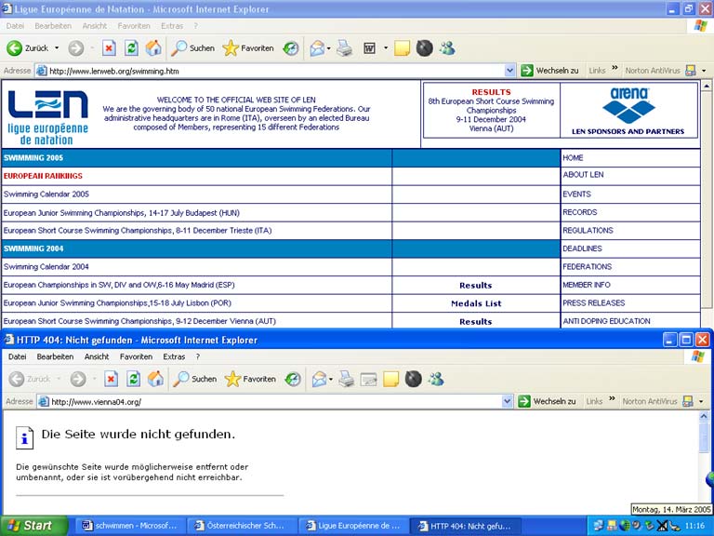Open Ansicht menu in HTTP 404 window
The image size is (714, 536).
point(97,356)
